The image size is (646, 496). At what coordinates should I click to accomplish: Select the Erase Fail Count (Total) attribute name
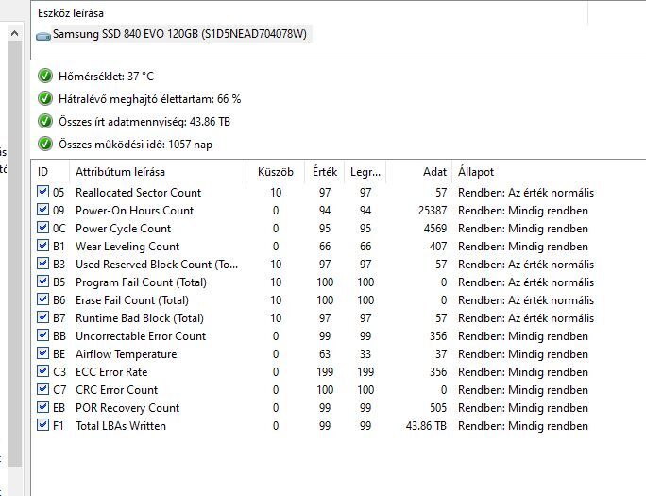coord(132,299)
